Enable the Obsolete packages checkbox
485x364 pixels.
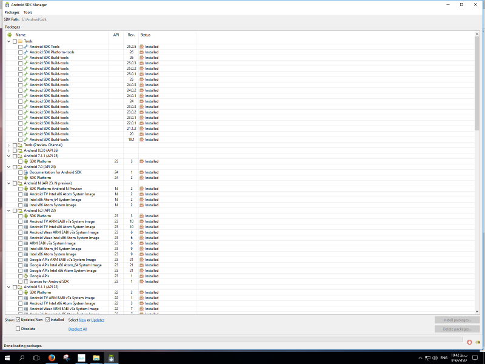point(18,329)
